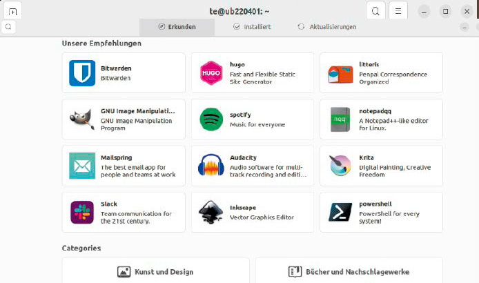Image resolution: width=479 pixels, height=283 pixels.
Task: Open the litteris mailbox icon
Action: coord(340,74)
